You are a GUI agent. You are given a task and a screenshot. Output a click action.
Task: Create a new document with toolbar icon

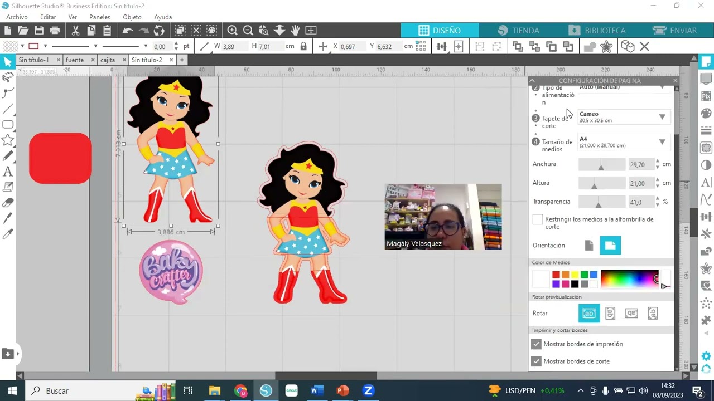coord(8,30)
